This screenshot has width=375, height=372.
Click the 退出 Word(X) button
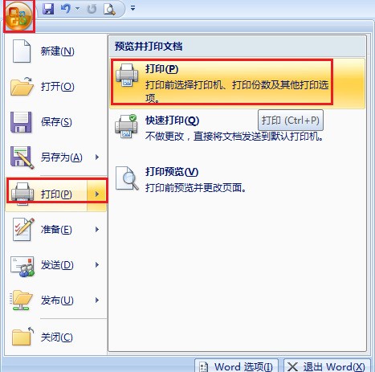[327, 366]
